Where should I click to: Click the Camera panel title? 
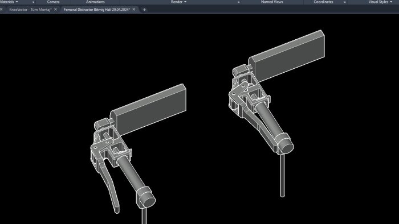click(x=53, y=2)
